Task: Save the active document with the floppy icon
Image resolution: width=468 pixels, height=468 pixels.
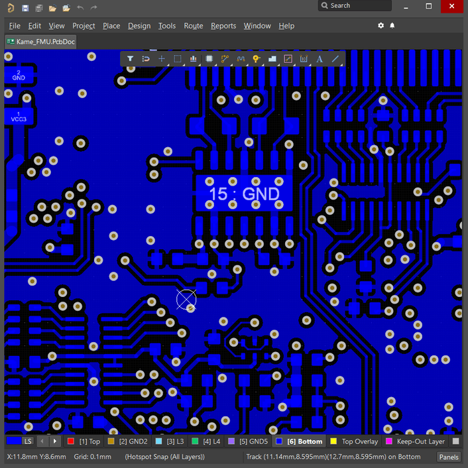Action: [x=25, y=8]
